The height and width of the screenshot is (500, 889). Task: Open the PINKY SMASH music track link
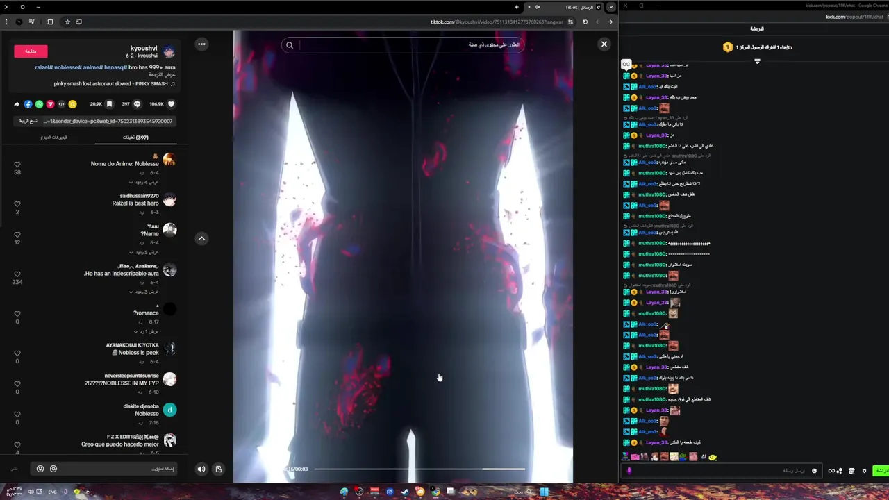point(114,83)
